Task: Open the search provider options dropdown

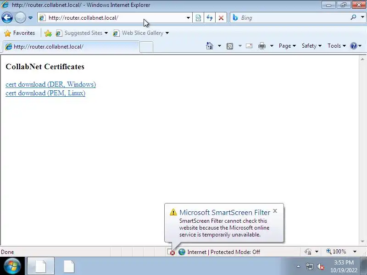Action: (362, 17)
